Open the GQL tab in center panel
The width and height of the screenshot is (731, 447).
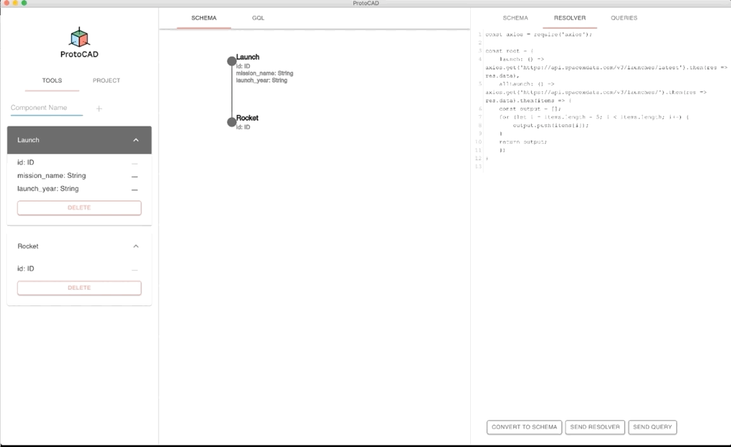tap(258, 18)
